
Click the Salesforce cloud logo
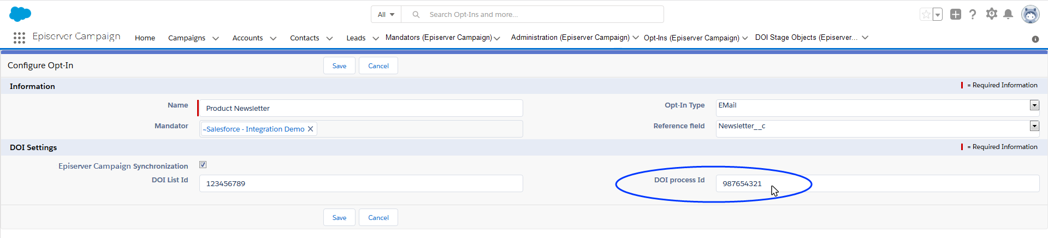tap(20, 14)
